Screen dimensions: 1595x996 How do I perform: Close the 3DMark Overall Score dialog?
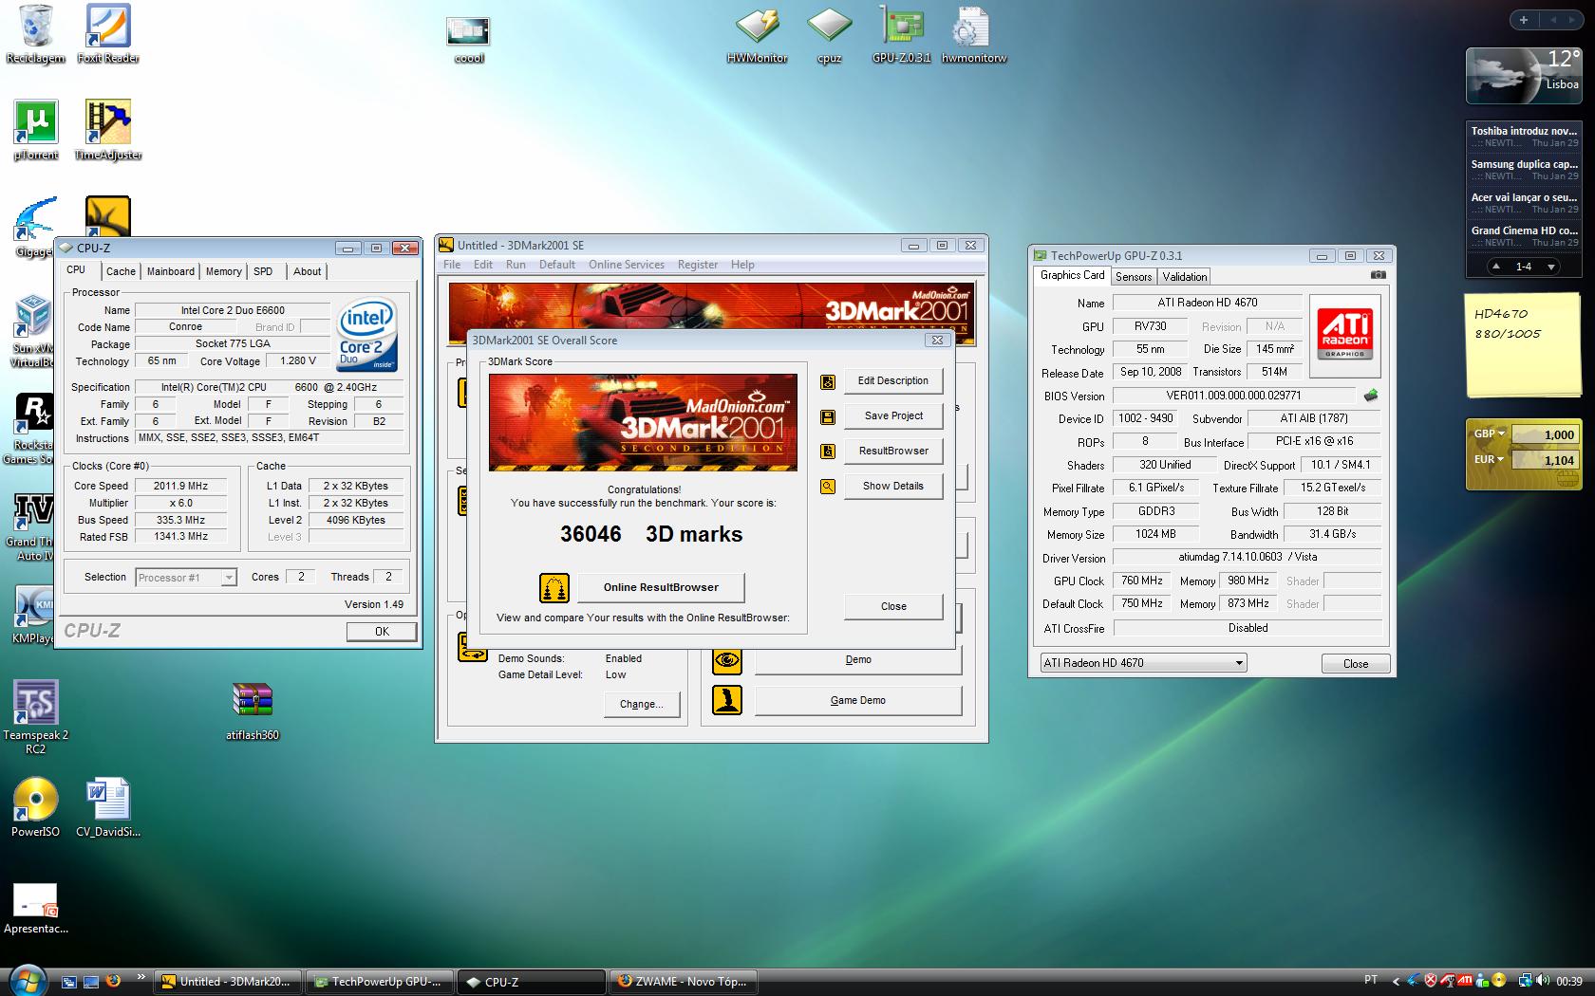coord(893,606)
